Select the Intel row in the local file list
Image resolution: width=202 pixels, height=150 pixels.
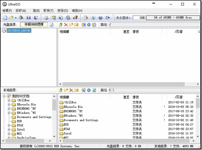127,133
